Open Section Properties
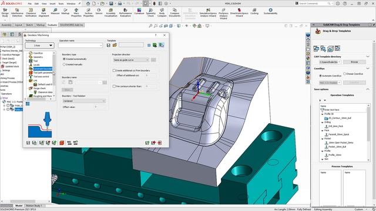This screenshot has width=376, height=211. pyautogui.click(x=88, y=12)
